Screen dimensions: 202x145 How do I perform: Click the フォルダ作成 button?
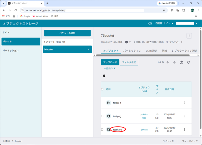click(129, 62)
